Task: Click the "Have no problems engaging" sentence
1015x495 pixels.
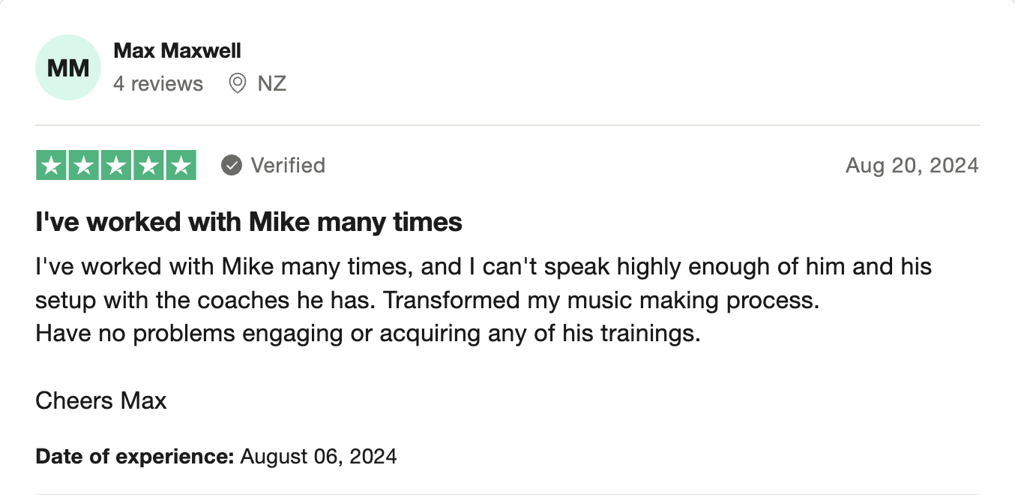Action: [x=367, y=333]
